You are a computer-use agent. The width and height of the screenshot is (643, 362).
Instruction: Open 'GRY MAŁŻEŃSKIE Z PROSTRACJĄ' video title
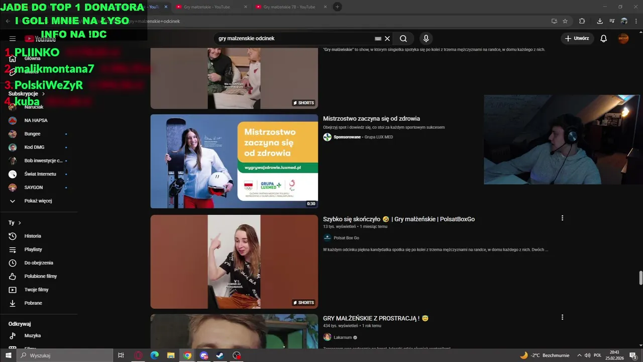click(x=375, y=318)
